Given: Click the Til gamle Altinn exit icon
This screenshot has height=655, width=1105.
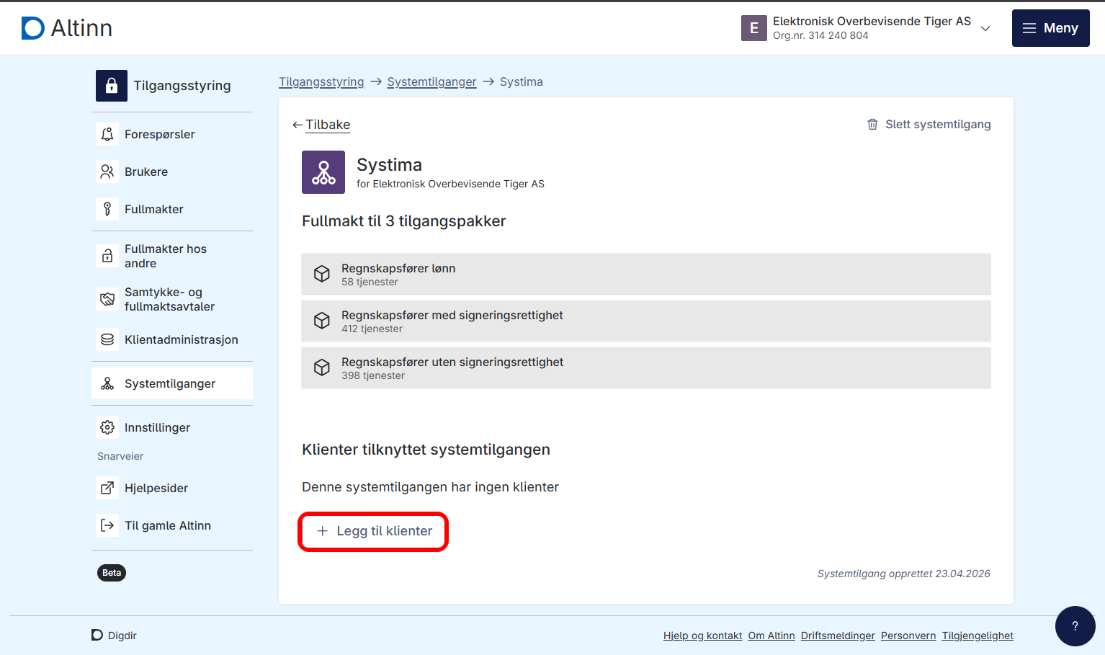Looking at the screenshot, I should [x=107, y=525].
